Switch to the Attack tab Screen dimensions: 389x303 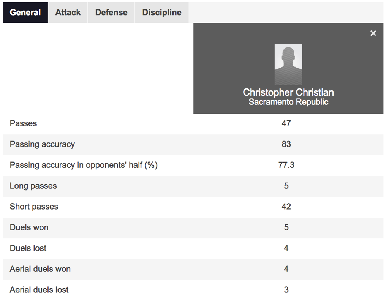coord(68,13)
